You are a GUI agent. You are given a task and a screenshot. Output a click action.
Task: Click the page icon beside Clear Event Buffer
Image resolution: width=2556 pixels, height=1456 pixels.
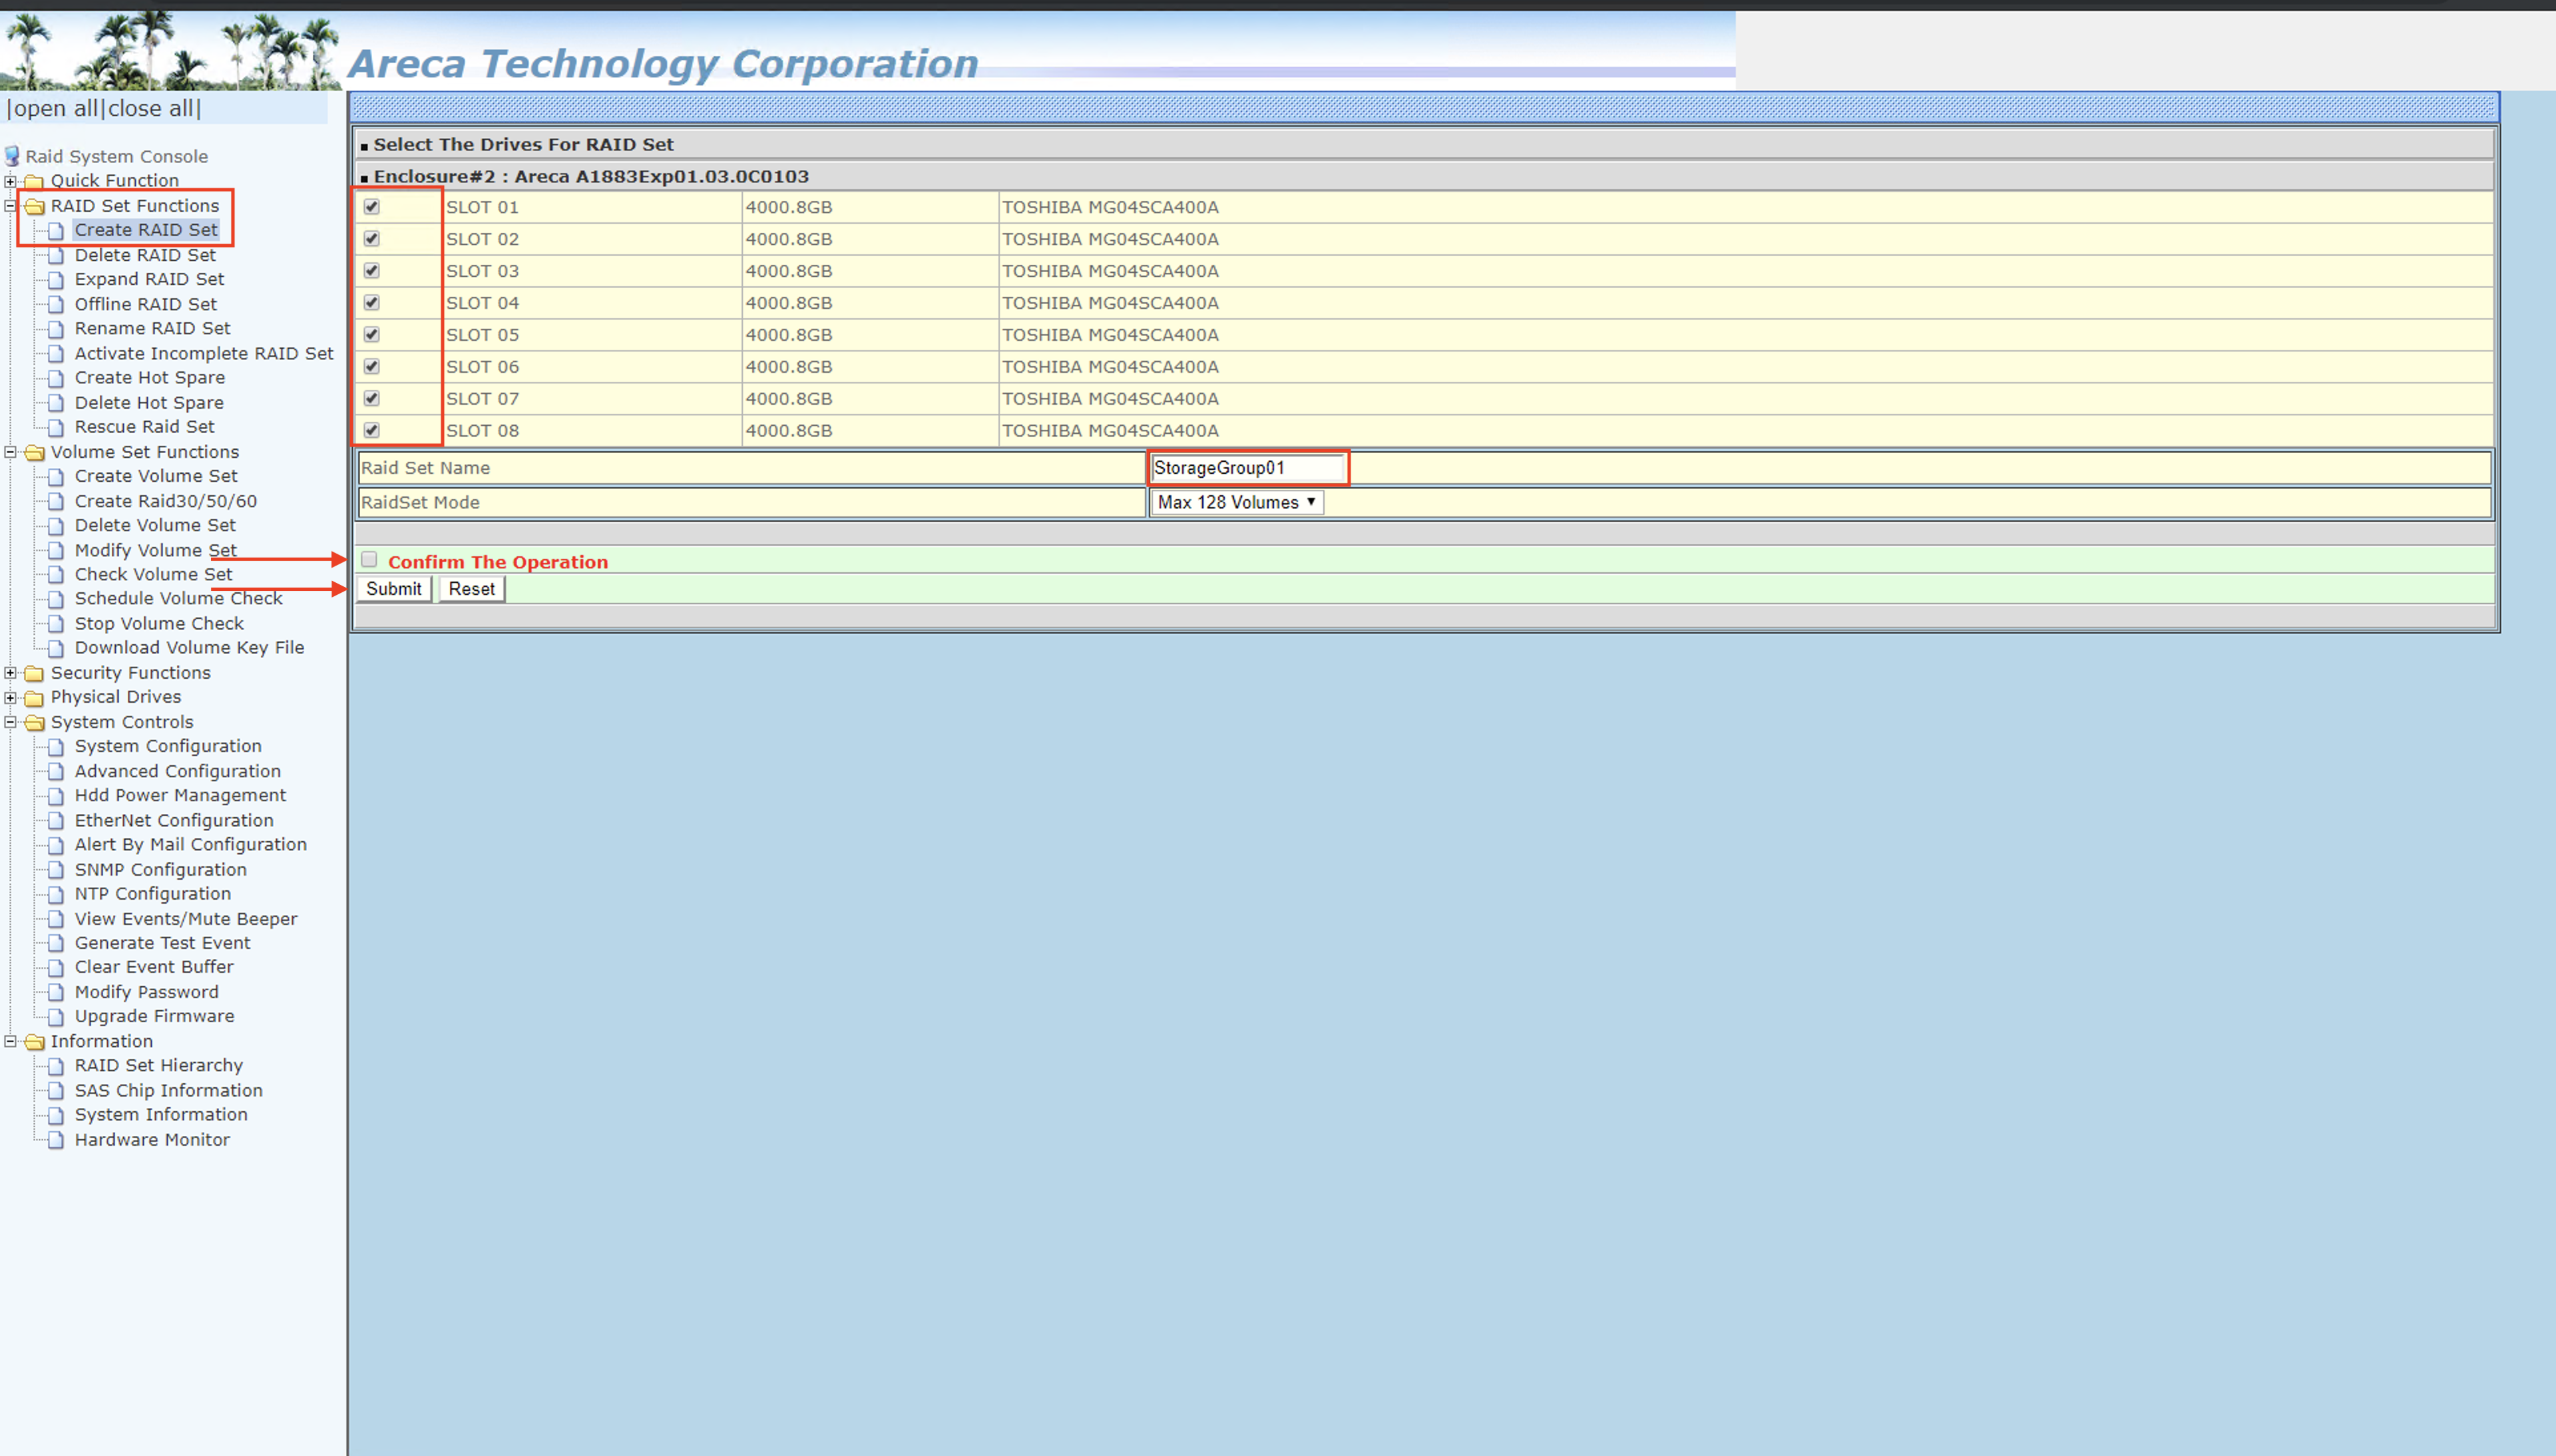(x=56, y=967)
